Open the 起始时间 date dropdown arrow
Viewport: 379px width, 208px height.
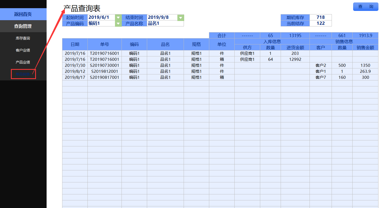pos(118,17)
